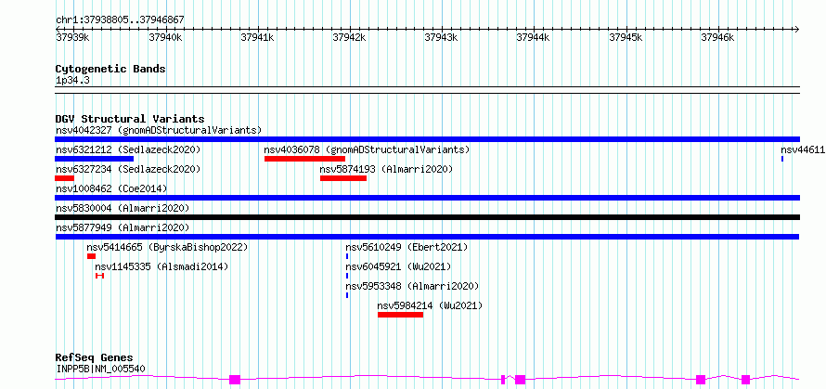Click the magenta exon box near 37943.8k
The image size is (826, 389).
coord(520,380)
